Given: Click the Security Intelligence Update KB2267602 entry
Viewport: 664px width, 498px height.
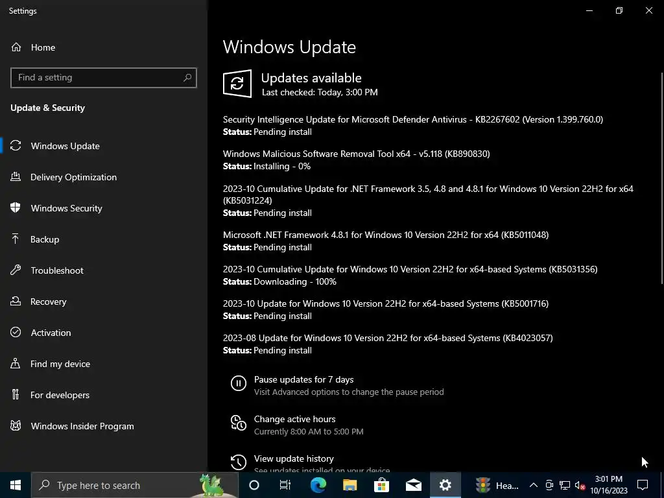Looking at the screenshot, I should click(413, 119).
